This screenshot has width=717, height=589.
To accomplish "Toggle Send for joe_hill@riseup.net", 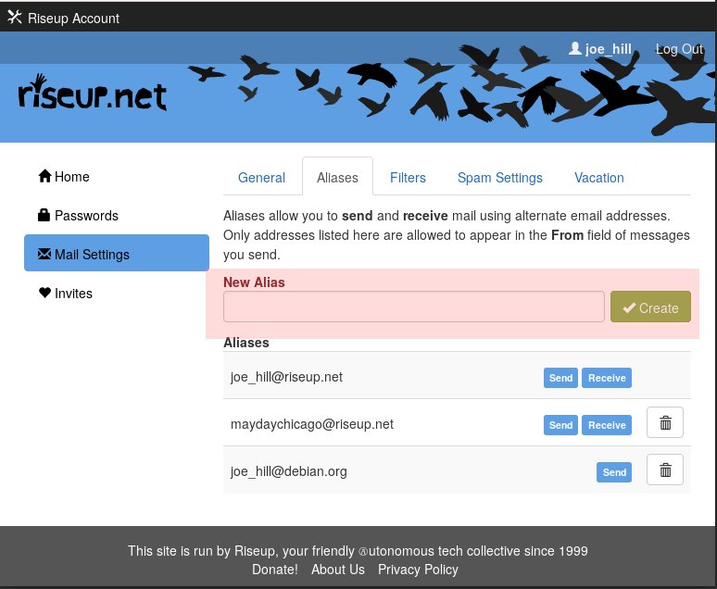I will point(560,378).
